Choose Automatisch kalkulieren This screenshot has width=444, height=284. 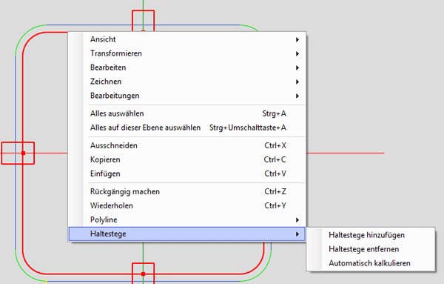coord(371,263)
